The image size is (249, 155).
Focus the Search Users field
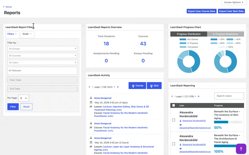tap(229, 96)
